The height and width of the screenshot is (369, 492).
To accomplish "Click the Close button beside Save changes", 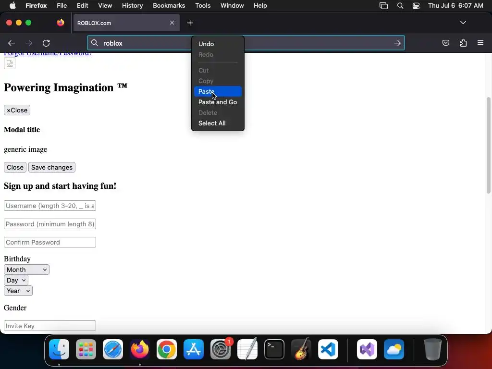I will (15, 167).
